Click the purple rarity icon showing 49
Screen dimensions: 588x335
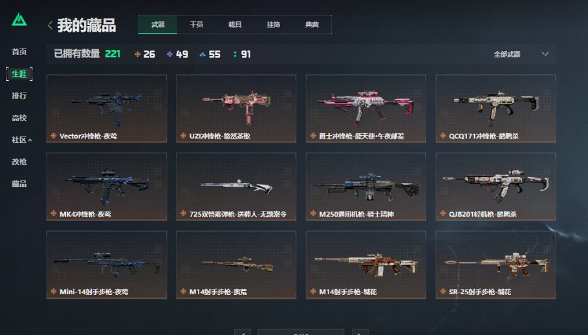169,54
